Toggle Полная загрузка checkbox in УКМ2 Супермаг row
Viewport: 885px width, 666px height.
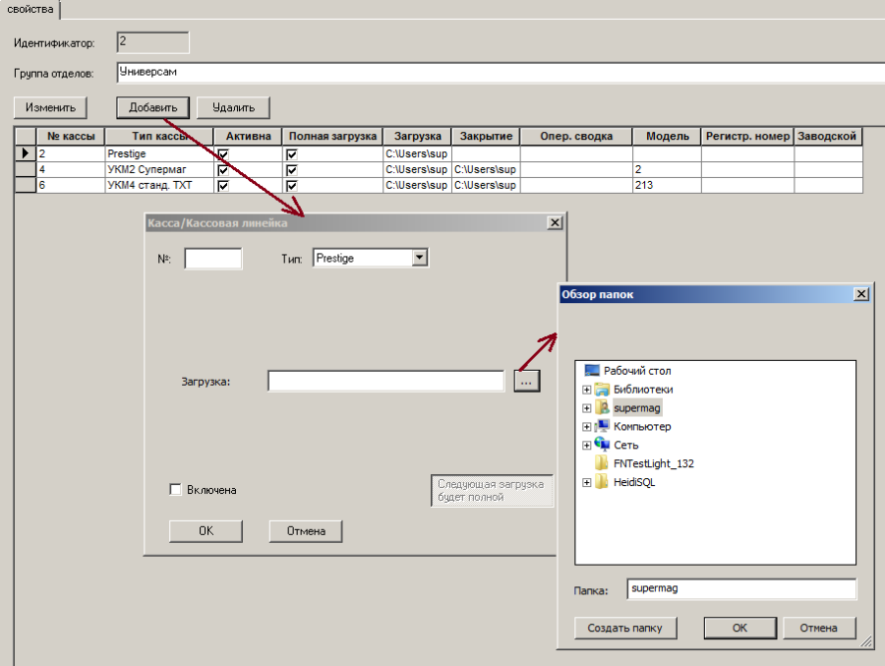click(x=292, y=170)
